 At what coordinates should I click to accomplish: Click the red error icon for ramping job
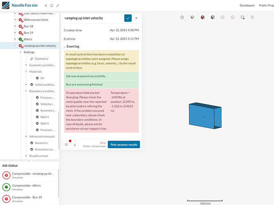(6, 175)
